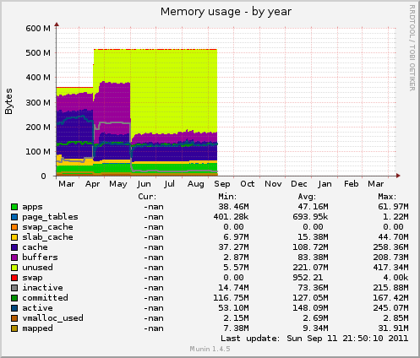
Task: Click the green apps legend swatch
Action: click(x=14, y=207)
